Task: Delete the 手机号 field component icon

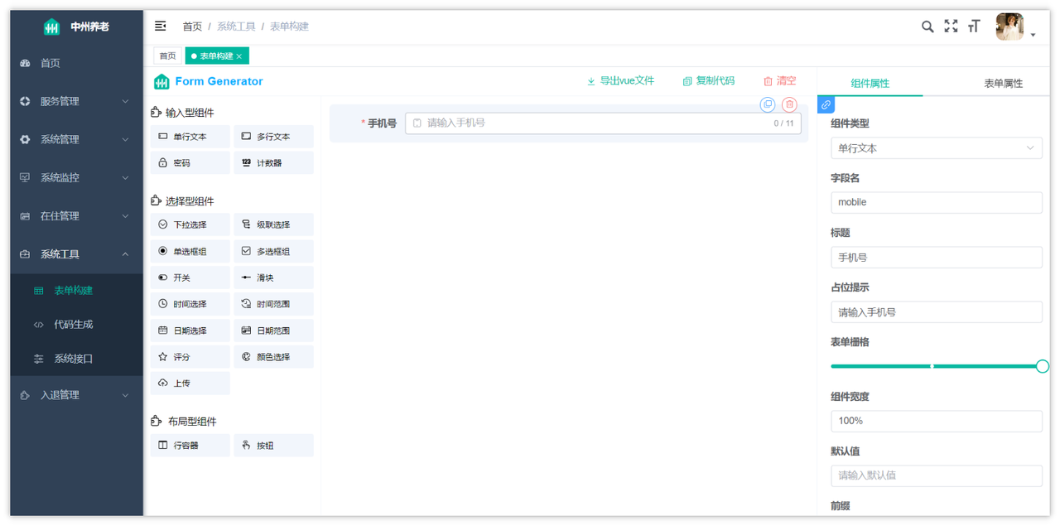Action: (x=789, y=104)
